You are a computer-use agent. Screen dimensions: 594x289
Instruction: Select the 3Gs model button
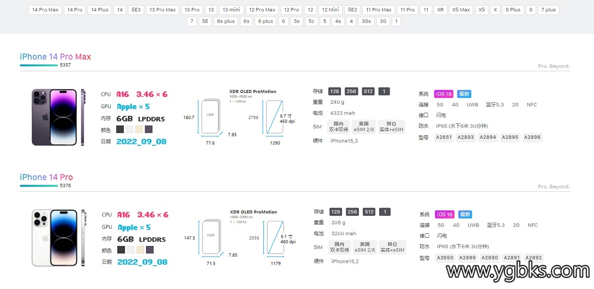[x=366, y=21]
